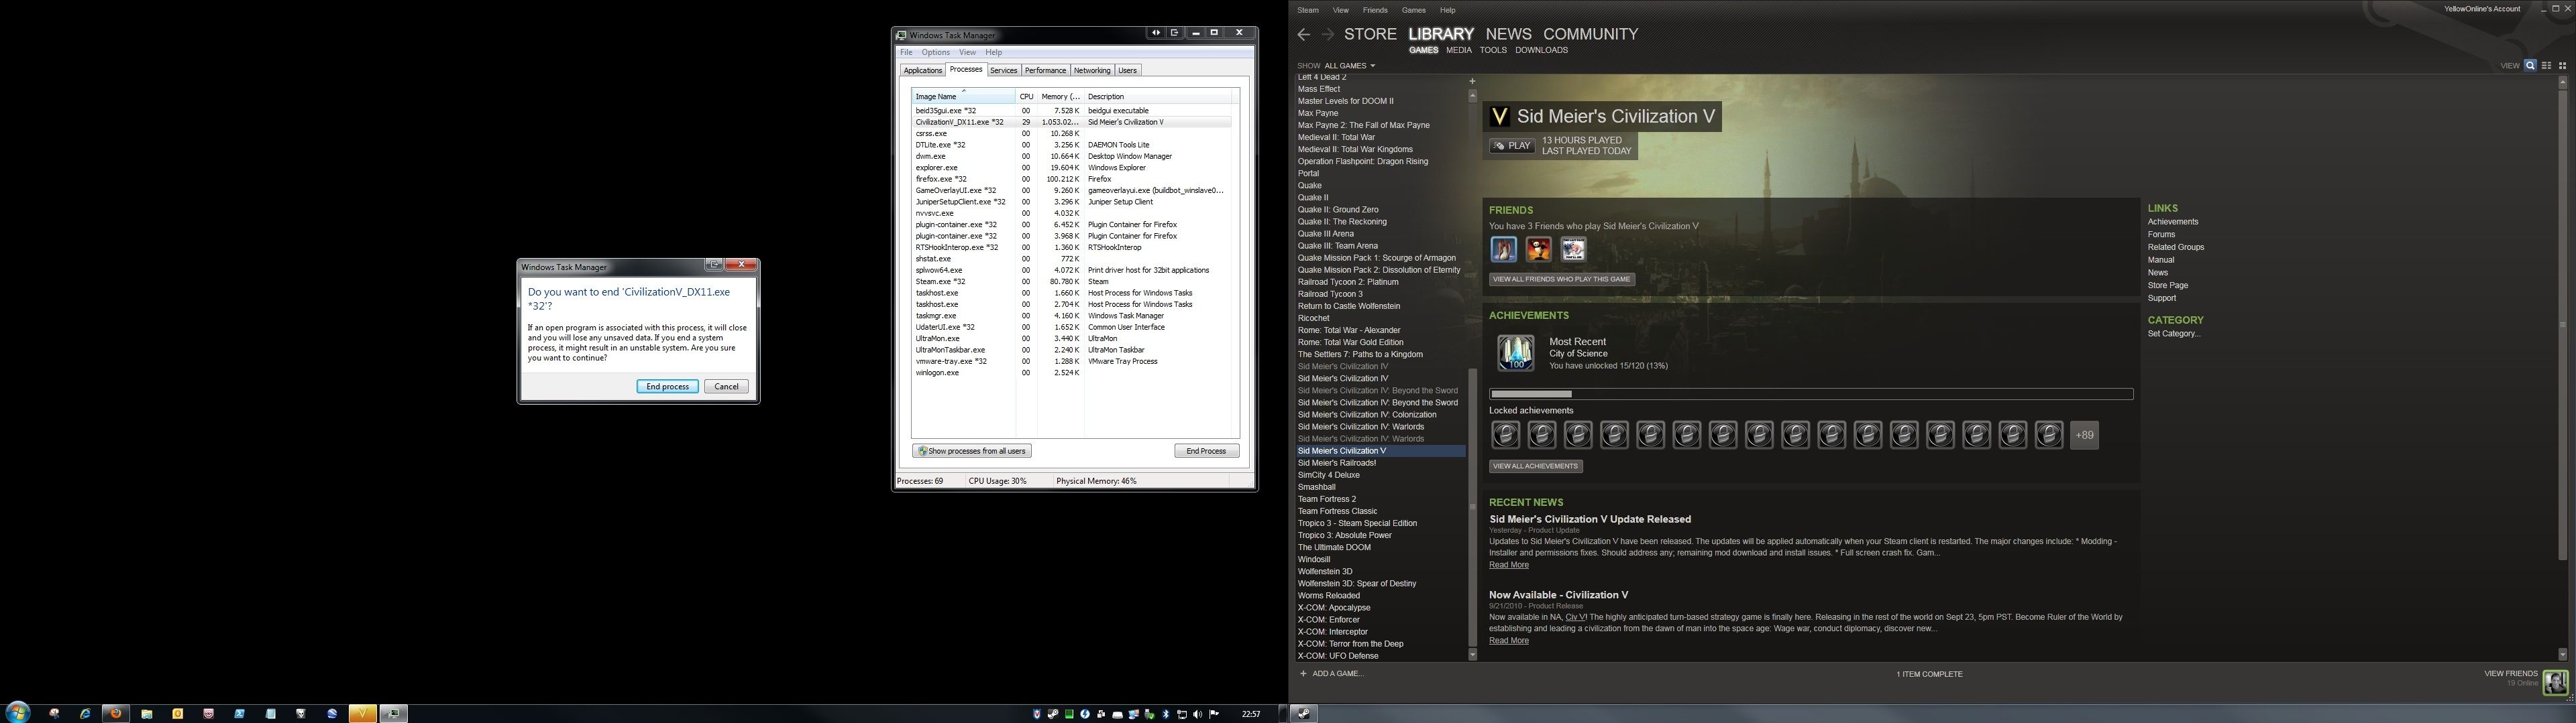Open the Achievements link under Links
Screen dimensions: 2576x723
pos(2173,222)
